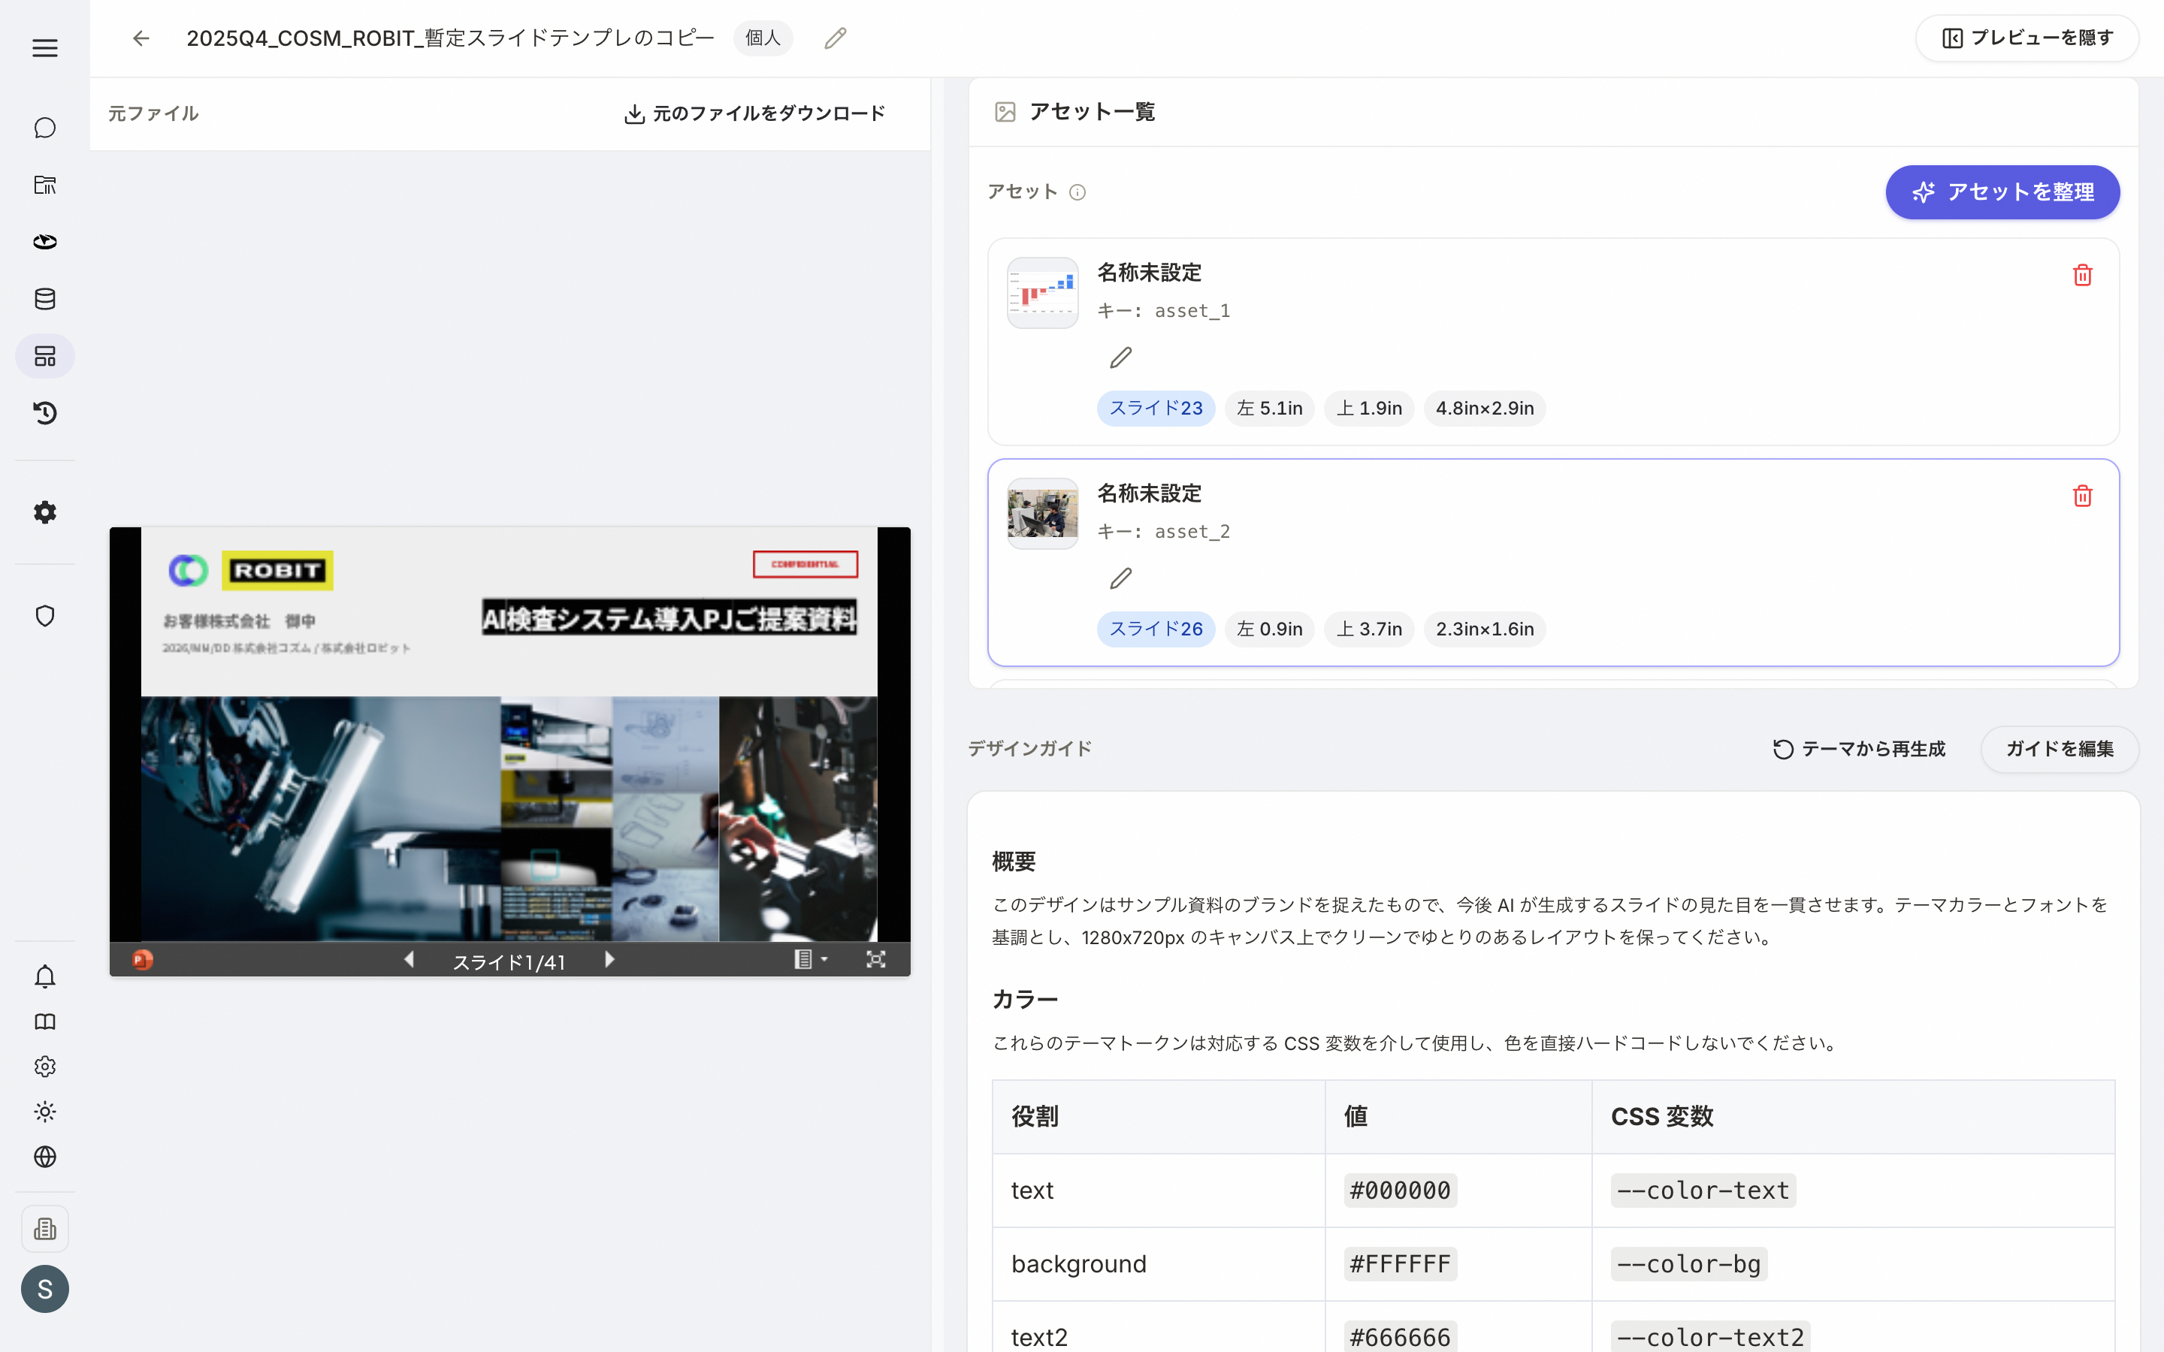2164x1352 pixels.
Task: Open the history clock icon in the sidebar
Action: pyautogui.click(x=45, y=413)
